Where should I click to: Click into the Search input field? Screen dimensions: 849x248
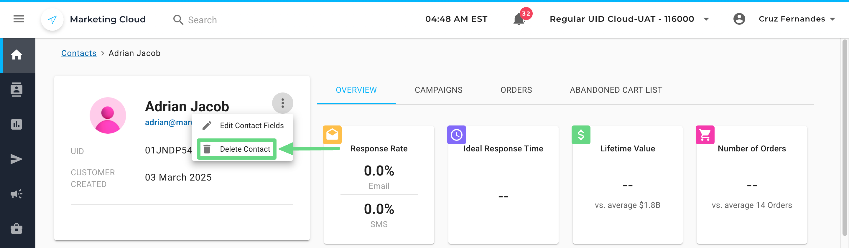point(202,20)
